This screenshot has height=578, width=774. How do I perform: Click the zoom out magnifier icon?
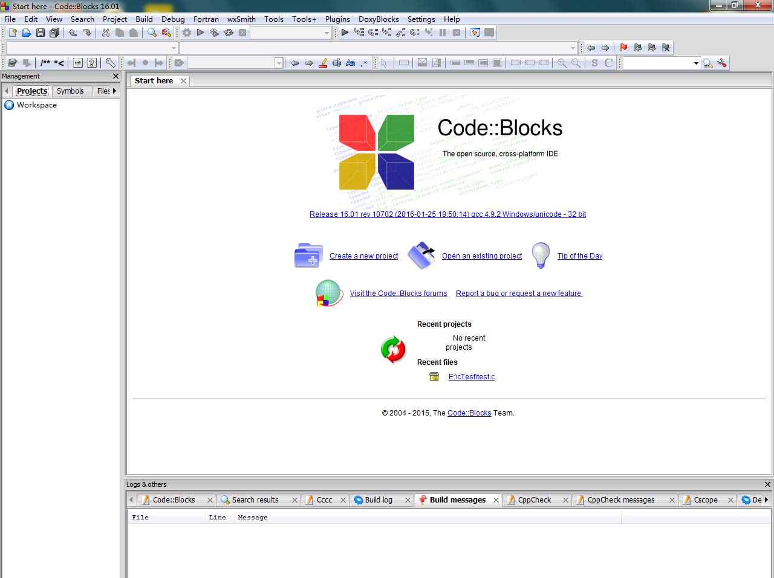576,63
